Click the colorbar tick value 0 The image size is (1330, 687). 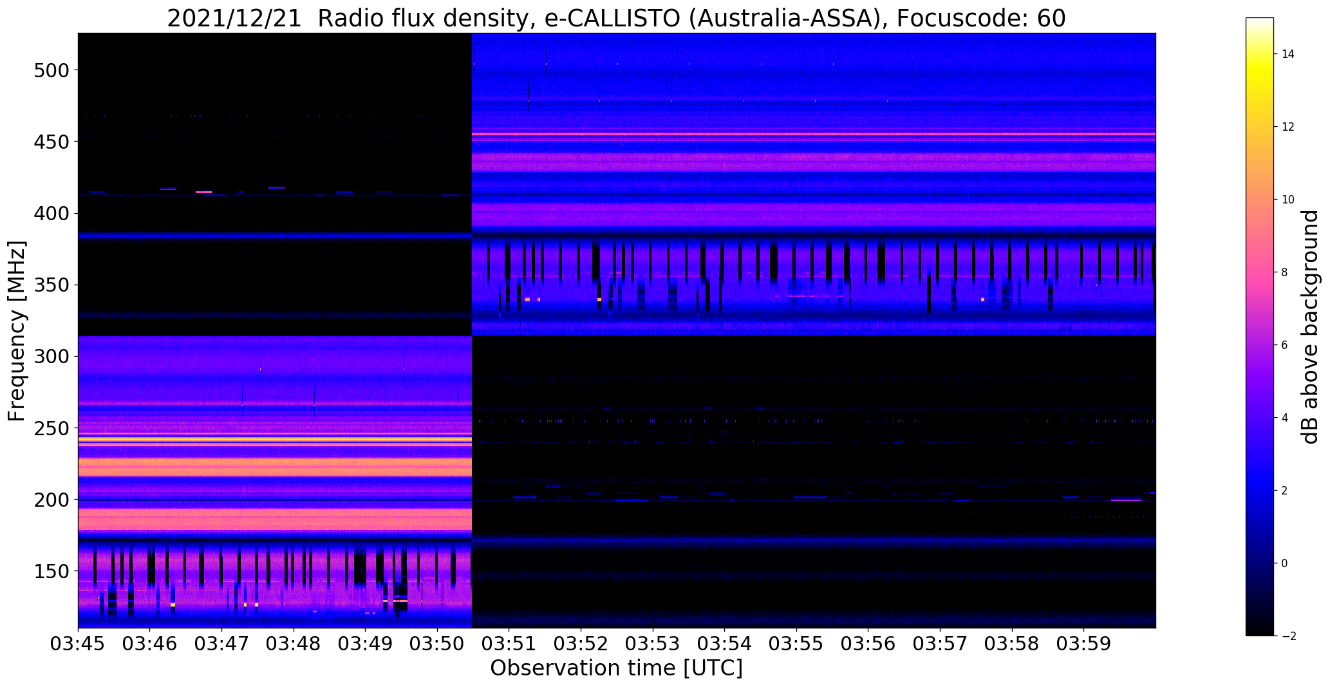(x=1285, y=563)
